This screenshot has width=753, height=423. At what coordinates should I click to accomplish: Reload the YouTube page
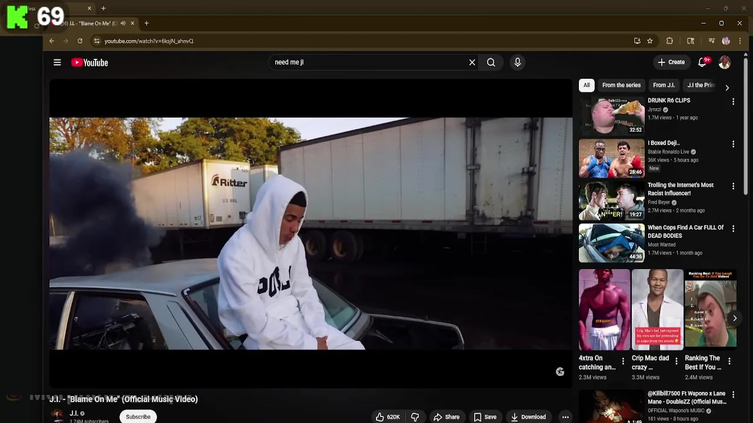[80, 41]
